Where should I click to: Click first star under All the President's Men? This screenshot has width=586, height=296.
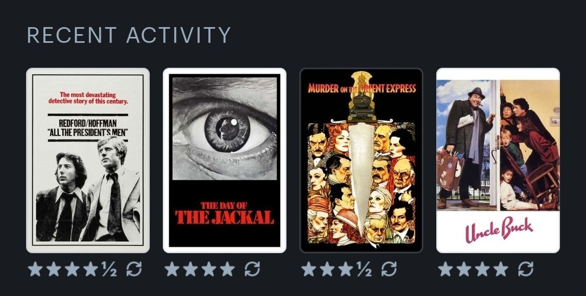click(x=35, y=269)
